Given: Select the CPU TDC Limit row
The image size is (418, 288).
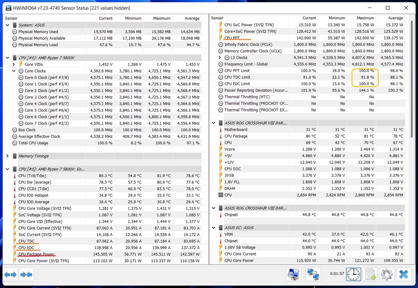Looking at the screenshot, I should coord(307,77).
